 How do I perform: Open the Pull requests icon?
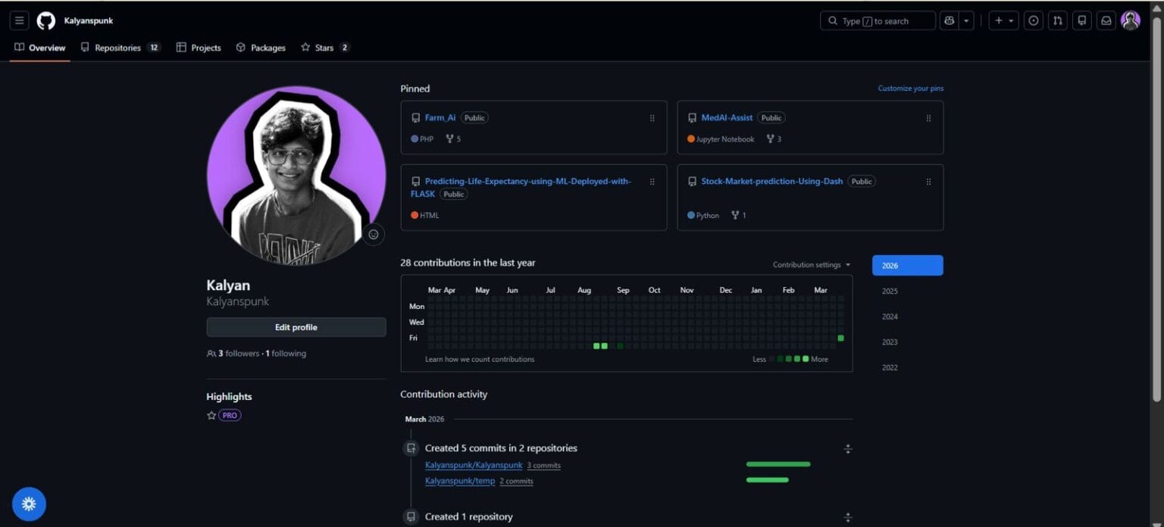1057,20
